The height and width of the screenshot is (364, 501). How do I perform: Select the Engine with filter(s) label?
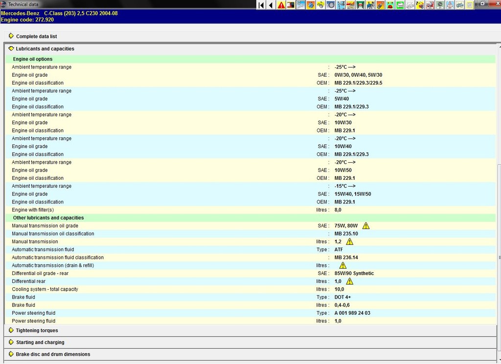coord(33,210)
